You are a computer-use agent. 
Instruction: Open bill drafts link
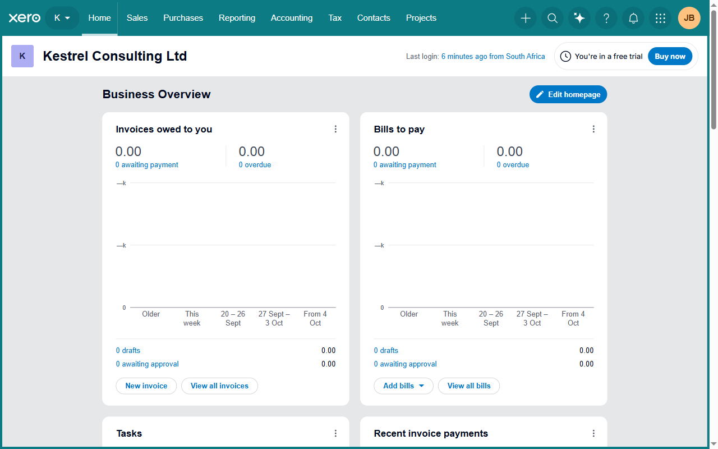point(386,351)
